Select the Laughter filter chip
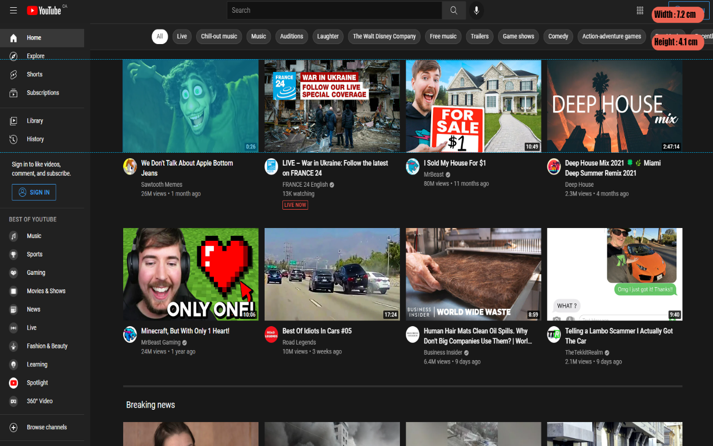This screenshot has width=713, height=446. coord(328,36)
